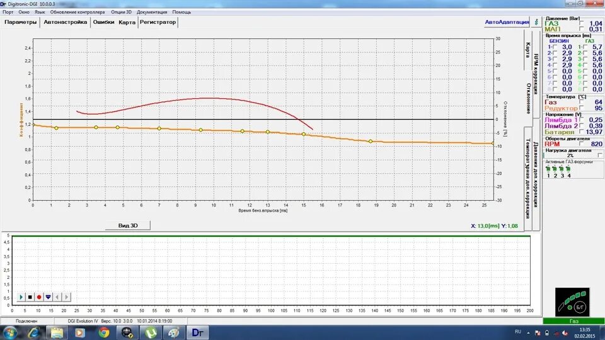Image resolution: width=605 pixels, height=340 pixels.
Task: Start playback in the recorder panel
Action: 21,297
